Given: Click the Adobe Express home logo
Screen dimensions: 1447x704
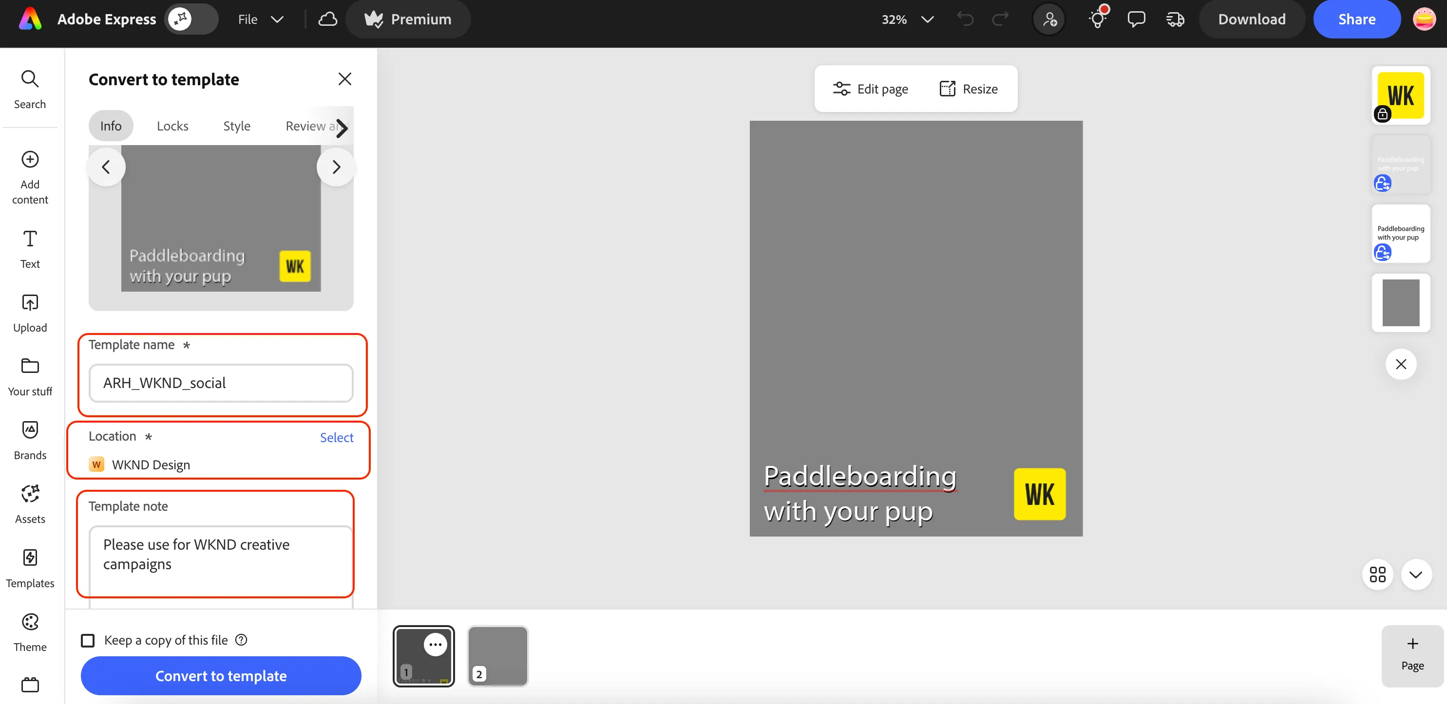Looking at the screenshot, I should (30, 19).
